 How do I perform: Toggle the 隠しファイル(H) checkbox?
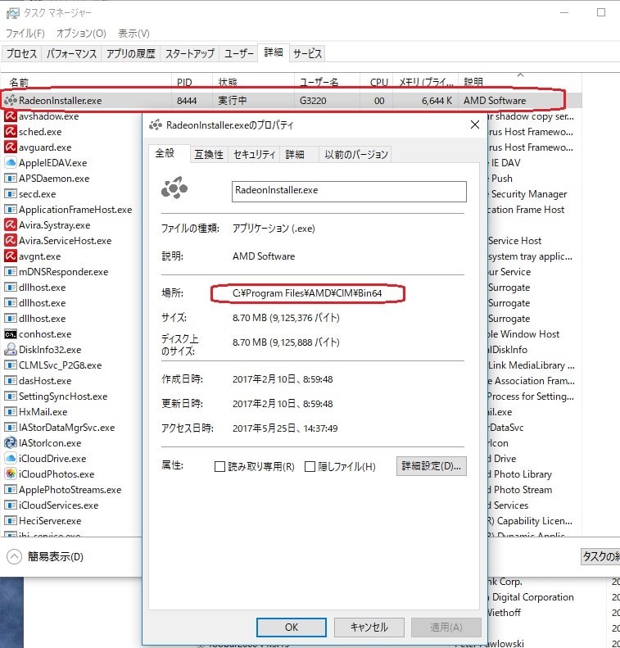(310, 467)
